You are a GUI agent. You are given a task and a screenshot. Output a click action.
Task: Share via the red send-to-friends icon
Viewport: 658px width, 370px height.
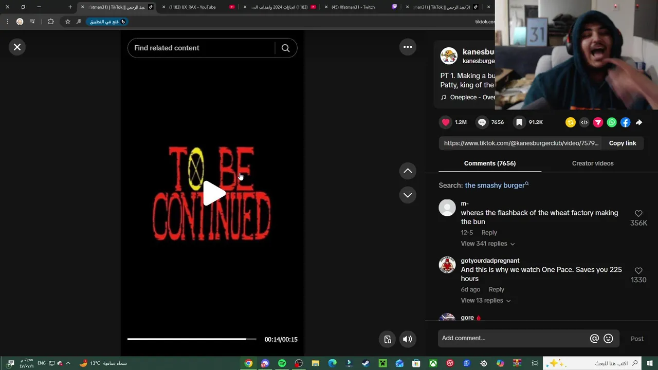598,122
